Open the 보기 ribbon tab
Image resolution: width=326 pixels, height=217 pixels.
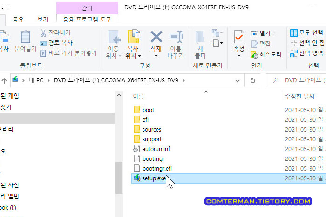(43, 20)
